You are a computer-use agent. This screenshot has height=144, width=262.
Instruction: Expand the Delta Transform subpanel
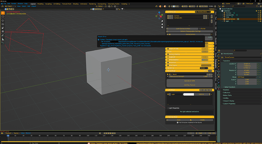[229, 87]
